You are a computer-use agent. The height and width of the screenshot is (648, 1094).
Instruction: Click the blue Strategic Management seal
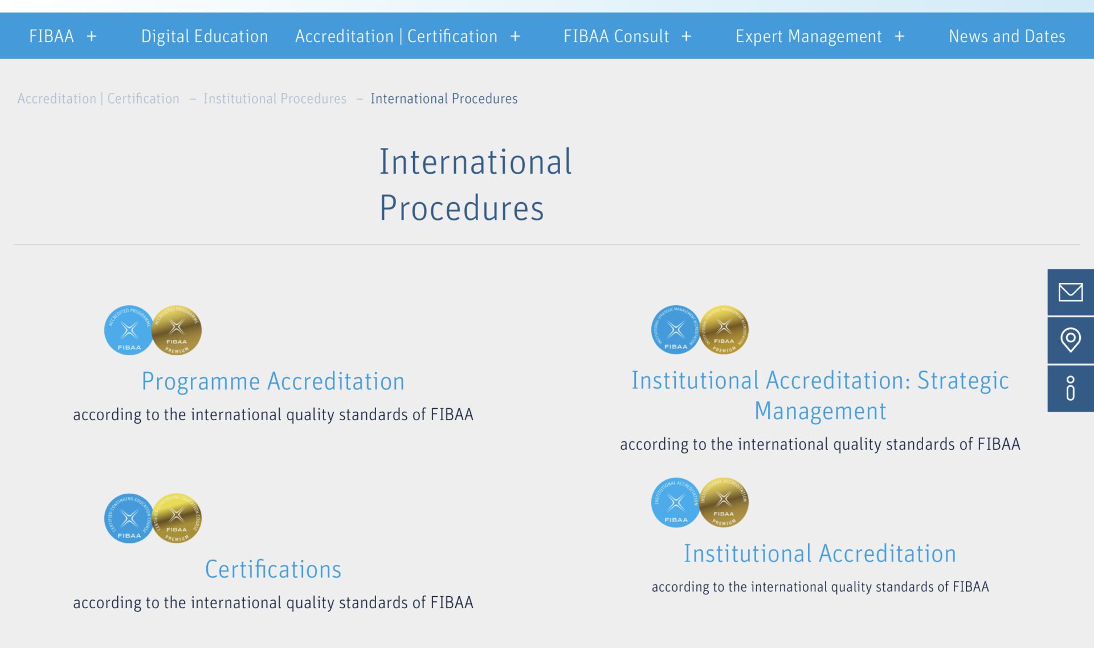[676, 330]
